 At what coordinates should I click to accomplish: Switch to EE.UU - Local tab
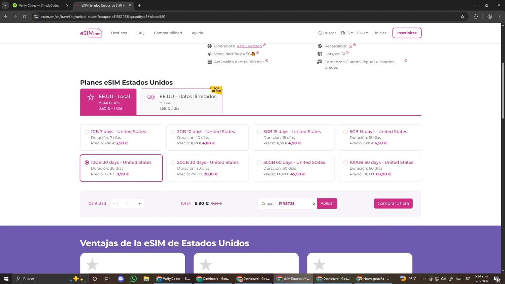pos(108,102)
